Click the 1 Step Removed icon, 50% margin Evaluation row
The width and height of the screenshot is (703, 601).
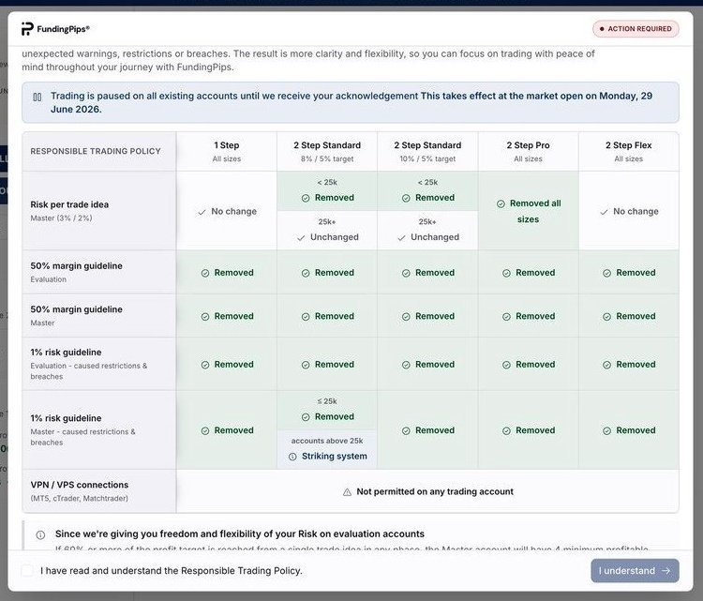click(x=205, y=273)
